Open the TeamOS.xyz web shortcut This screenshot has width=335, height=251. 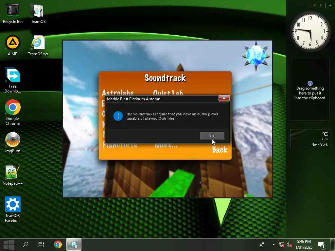point(38,45)
